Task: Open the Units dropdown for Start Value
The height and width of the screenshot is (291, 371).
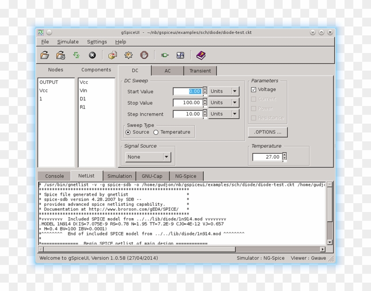Action: pyautogui.click(x=235, y=91)
